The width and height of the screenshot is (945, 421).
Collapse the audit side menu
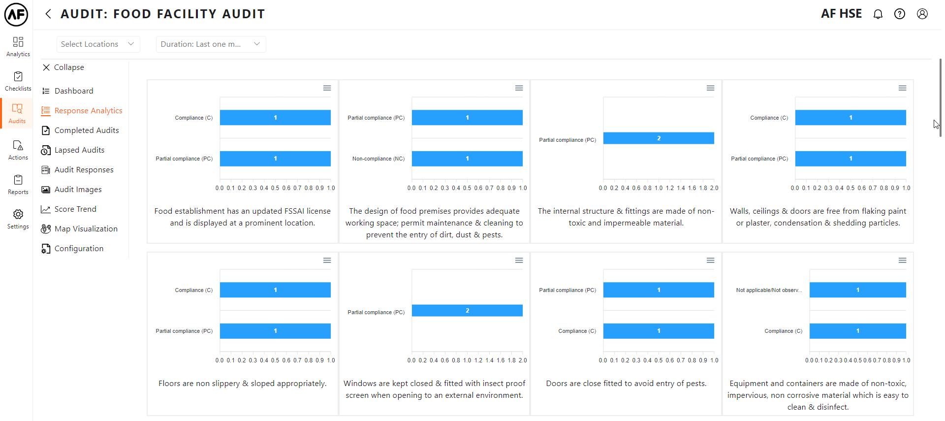tap(63, 67)
